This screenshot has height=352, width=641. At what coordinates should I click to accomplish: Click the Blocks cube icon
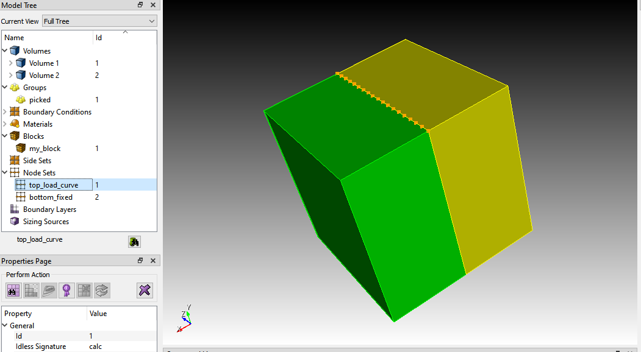pos(15,136)
